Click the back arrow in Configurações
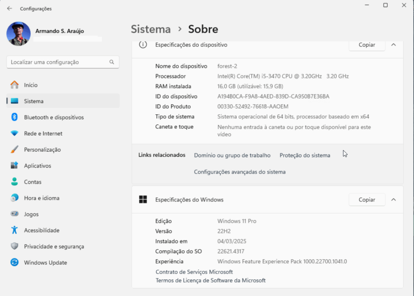 [x=10, y=8]
